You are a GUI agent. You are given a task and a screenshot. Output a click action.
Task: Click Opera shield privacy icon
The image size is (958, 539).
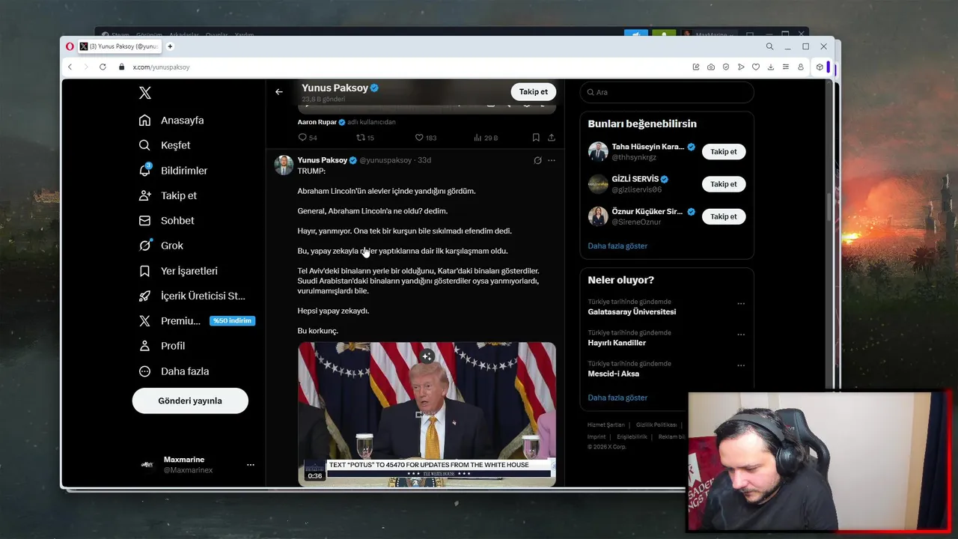[x=726, y=67]
